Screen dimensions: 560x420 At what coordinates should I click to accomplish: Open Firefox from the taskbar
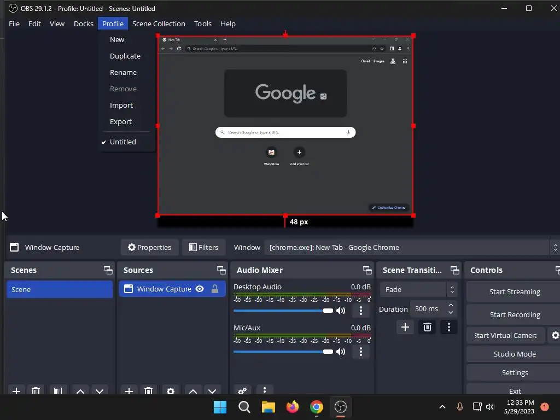coord(293,407)
